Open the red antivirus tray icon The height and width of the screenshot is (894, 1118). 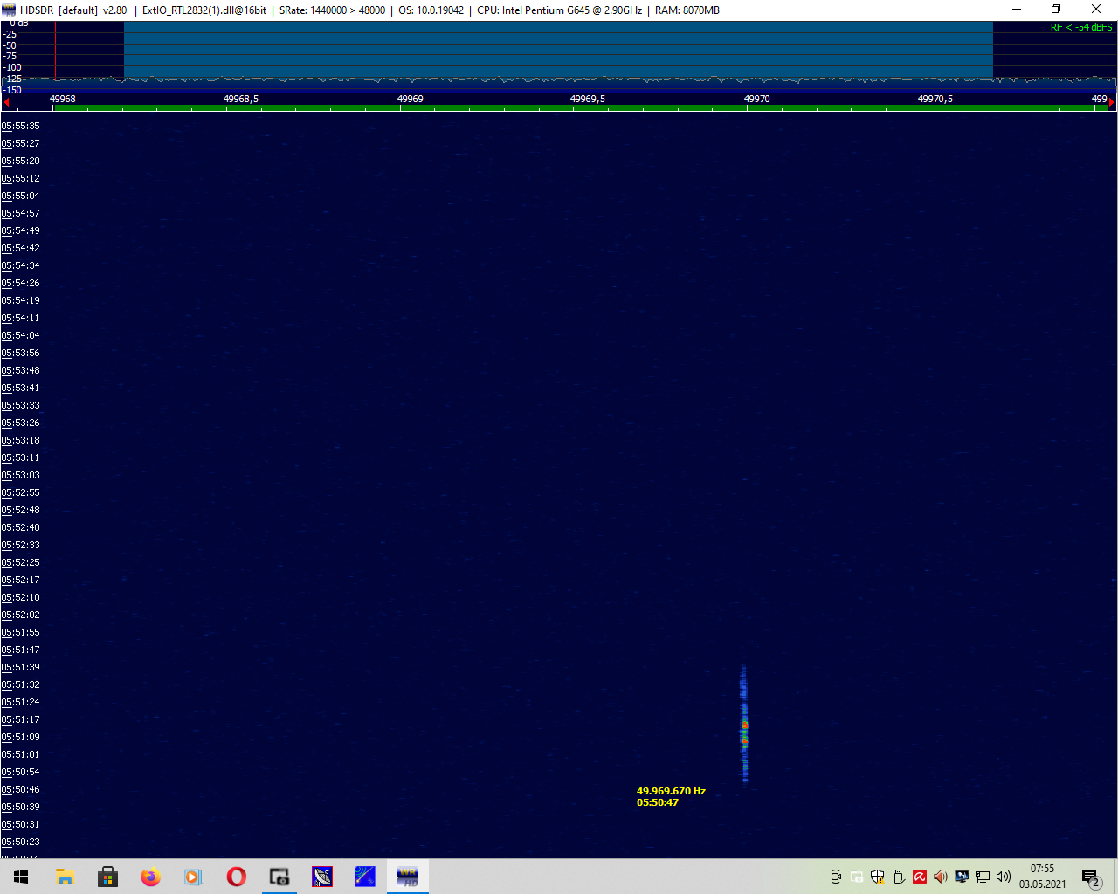(x=920, y=877)
